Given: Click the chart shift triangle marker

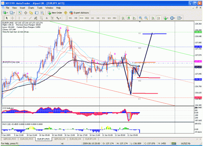Looking at the screenshot, I should [140, 22].
